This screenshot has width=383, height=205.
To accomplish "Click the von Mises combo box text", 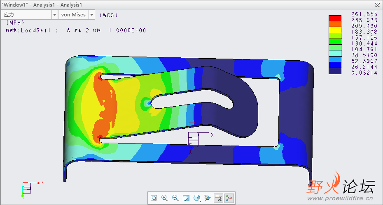I will 73,15.
